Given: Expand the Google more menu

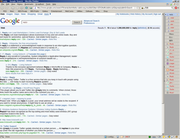Looking at the screenshot, I should [47, 14].
